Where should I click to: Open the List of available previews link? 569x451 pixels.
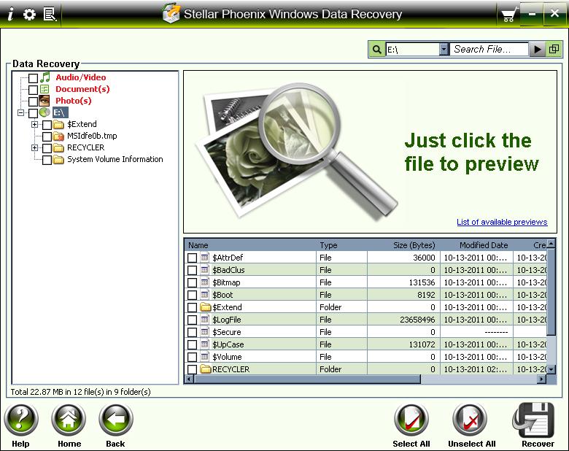point(501,222)
